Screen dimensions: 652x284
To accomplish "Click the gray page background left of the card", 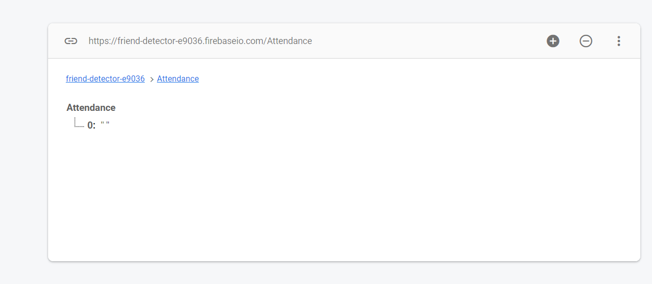I will tap(23, 142).
